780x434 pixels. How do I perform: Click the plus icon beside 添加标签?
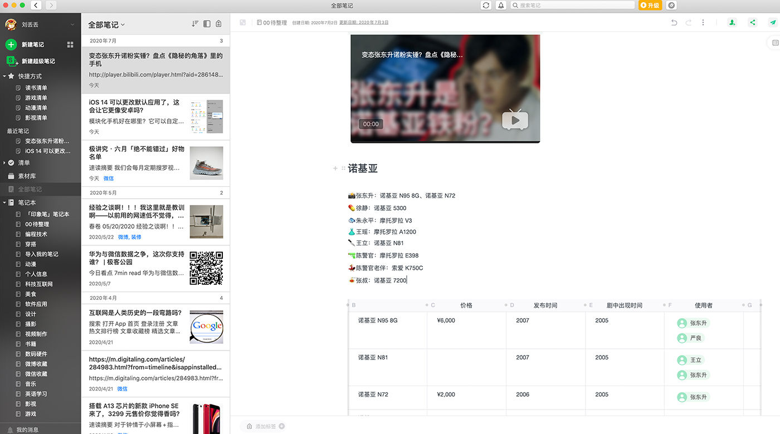281,426
